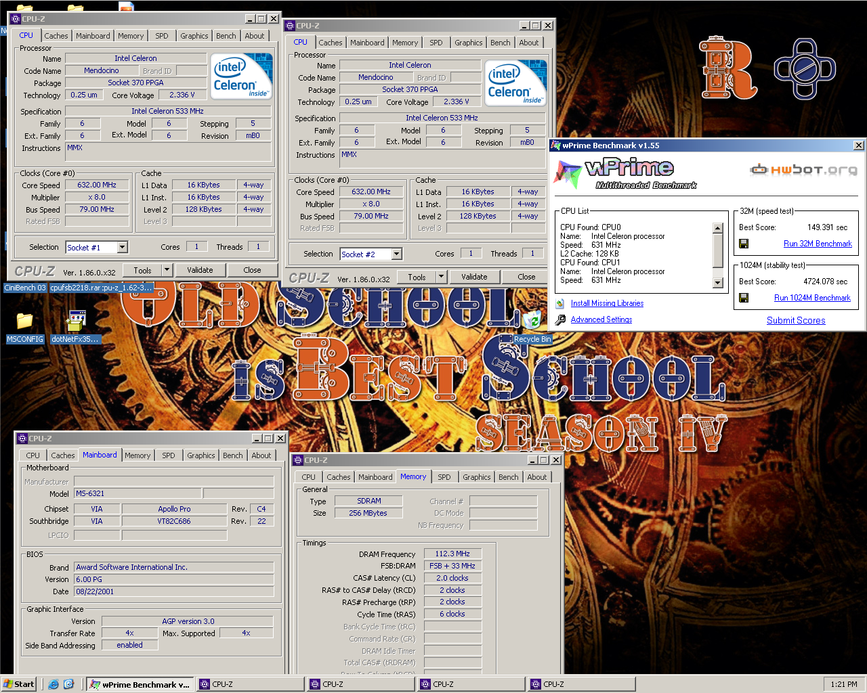Viewport: 867px width, 693px height.
Task: Open the Start menu
Action: (x=19, y=684)
